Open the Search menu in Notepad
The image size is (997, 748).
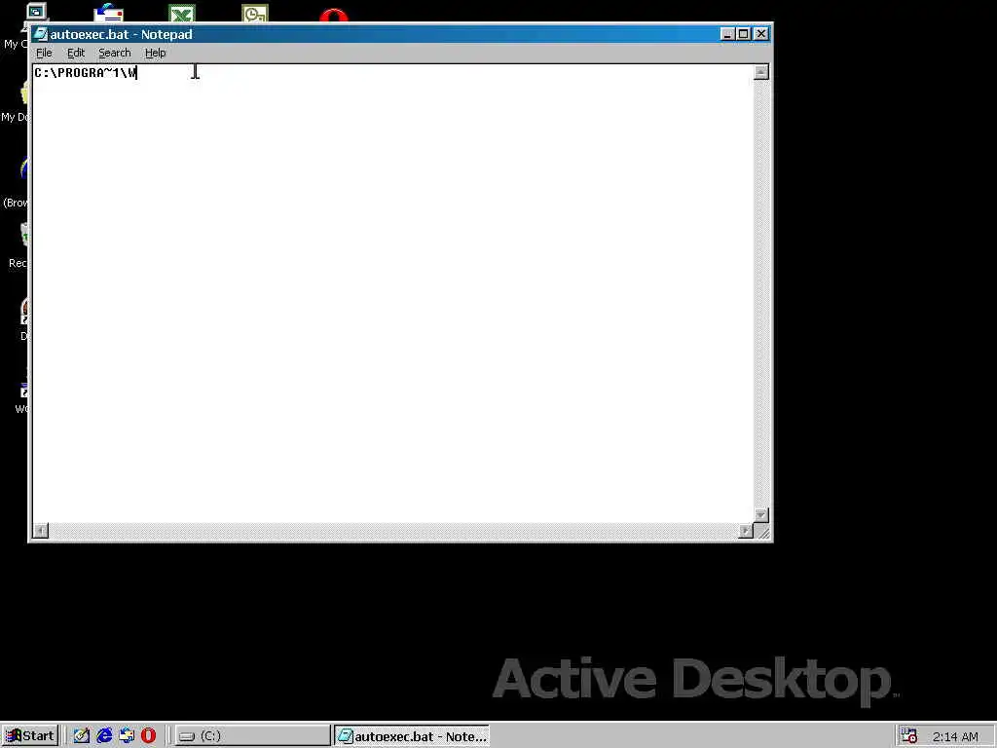click(115, 53)
